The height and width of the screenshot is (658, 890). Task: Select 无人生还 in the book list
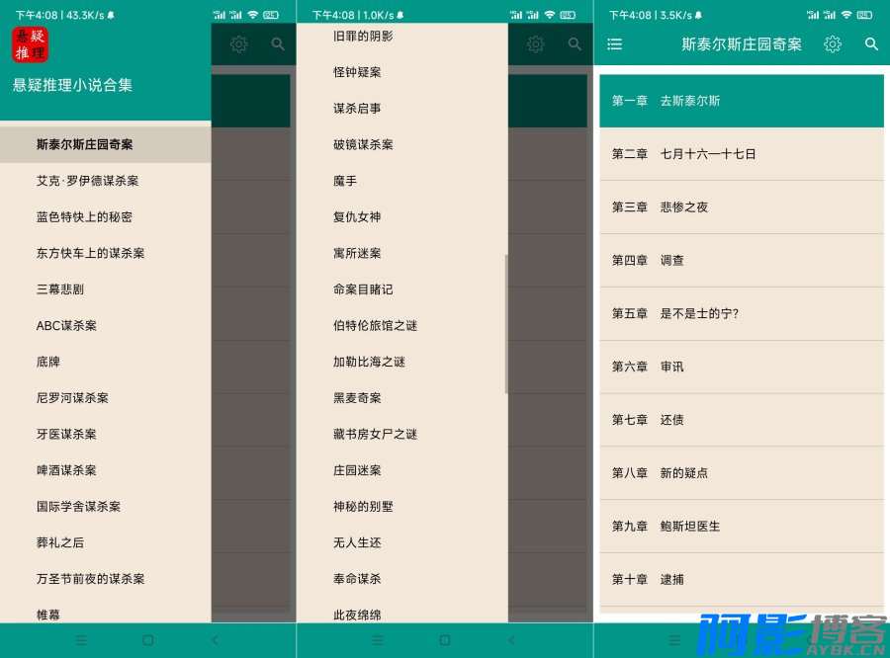(x=357, y=542)
